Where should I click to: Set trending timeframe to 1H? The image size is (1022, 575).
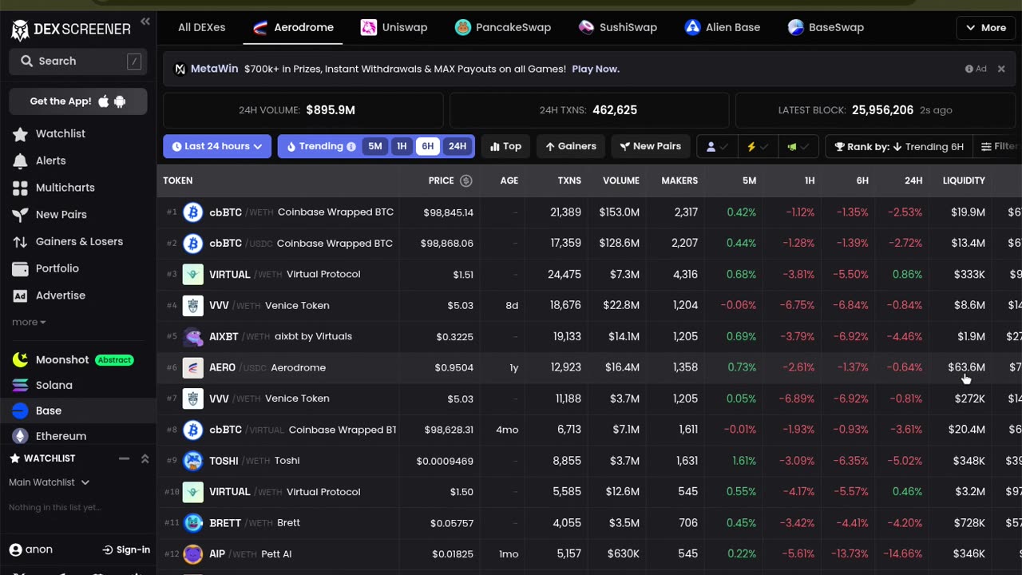point(402,146)
